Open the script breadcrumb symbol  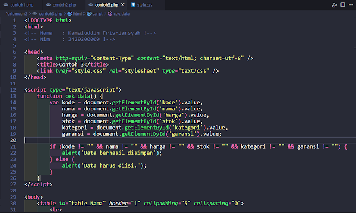98,14
